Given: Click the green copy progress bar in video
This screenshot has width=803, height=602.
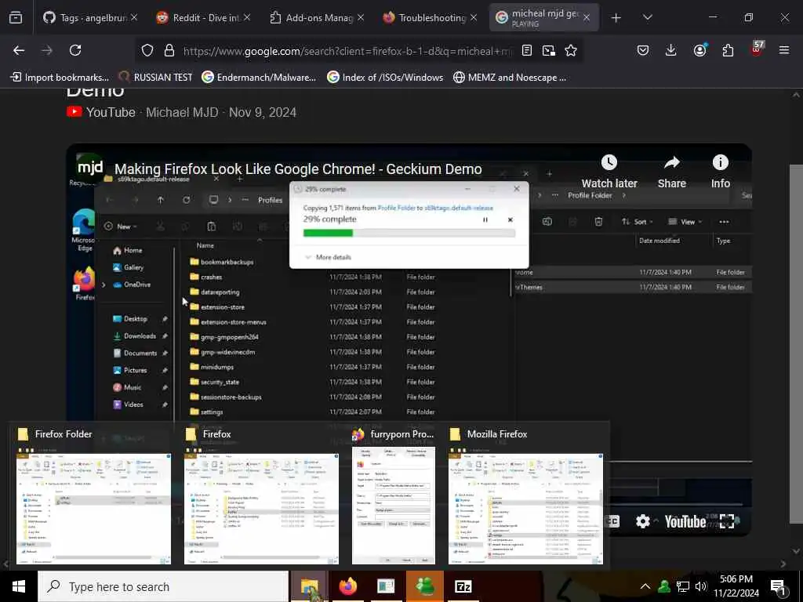Looking at the screenshot, I should [328, 233].
